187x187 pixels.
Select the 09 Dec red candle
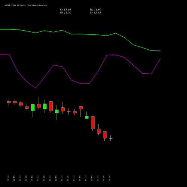[x=39, y=106]
